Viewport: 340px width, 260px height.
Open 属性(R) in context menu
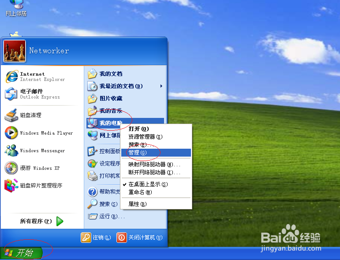[x=156, y=204]
